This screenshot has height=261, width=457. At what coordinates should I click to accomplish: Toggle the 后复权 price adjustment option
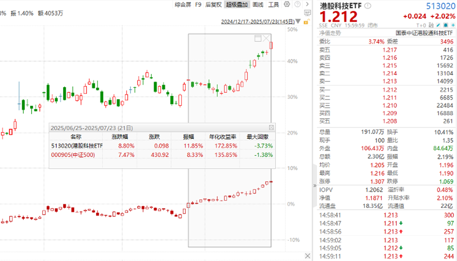(213, 4)
